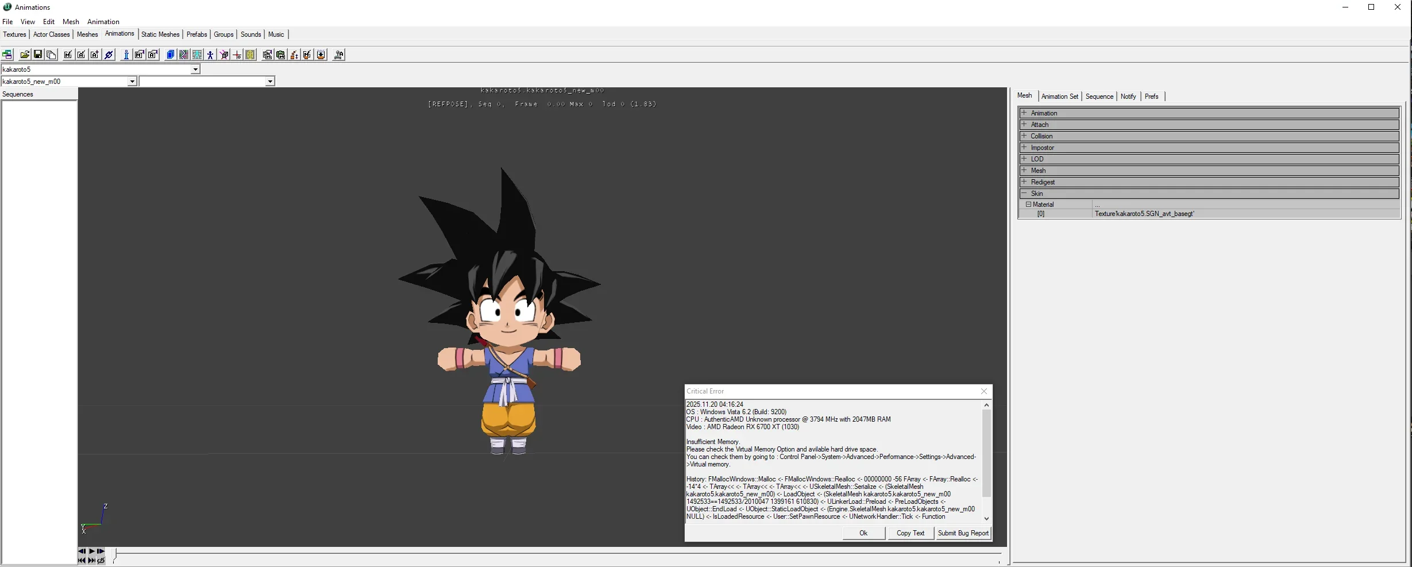Click the copy pages toolbar icon
The width and height of the screenshot is (1412, 567).
coord(51,55)
